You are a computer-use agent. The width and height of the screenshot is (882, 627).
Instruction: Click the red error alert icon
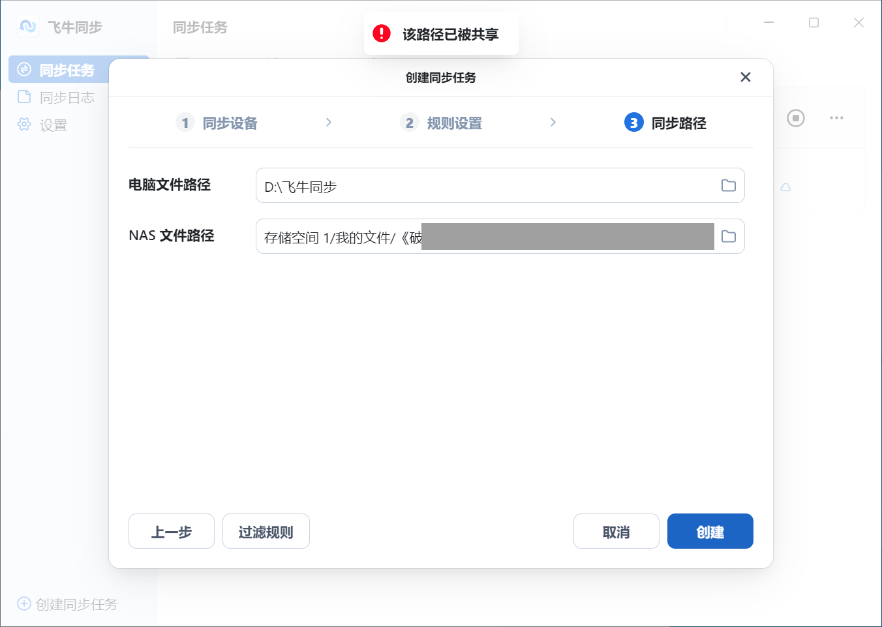[382, 33]
